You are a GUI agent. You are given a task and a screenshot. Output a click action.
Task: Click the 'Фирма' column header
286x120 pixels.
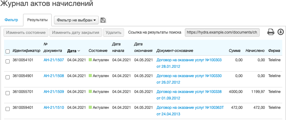tap(274, 51)
